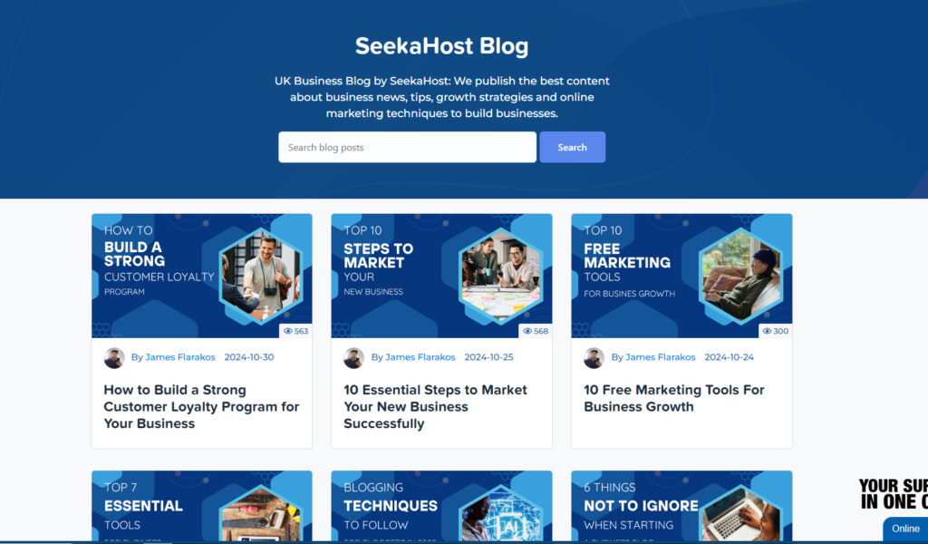928x544 pixels.
Task: Open '10 Free Marketing Tools' title link
Action: click(674, 398)
